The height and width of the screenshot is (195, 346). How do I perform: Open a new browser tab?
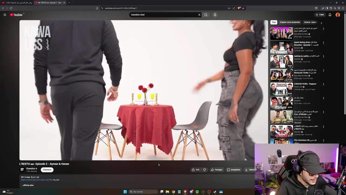pyautogui.click(x=69, y=3)
